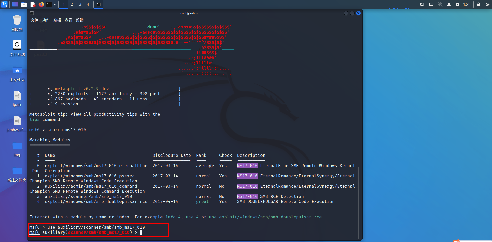Select the jcmbwzsf script desktop icon
This screenshot has width=492, height=242.
17,124
